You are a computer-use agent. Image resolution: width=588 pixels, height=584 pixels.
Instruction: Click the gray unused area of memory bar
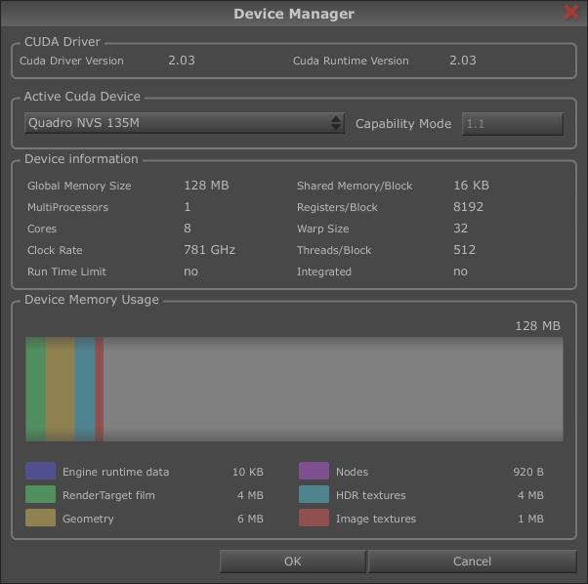tap(332, 389)
